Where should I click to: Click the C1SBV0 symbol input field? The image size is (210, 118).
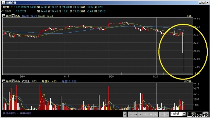tap(195, 114)
